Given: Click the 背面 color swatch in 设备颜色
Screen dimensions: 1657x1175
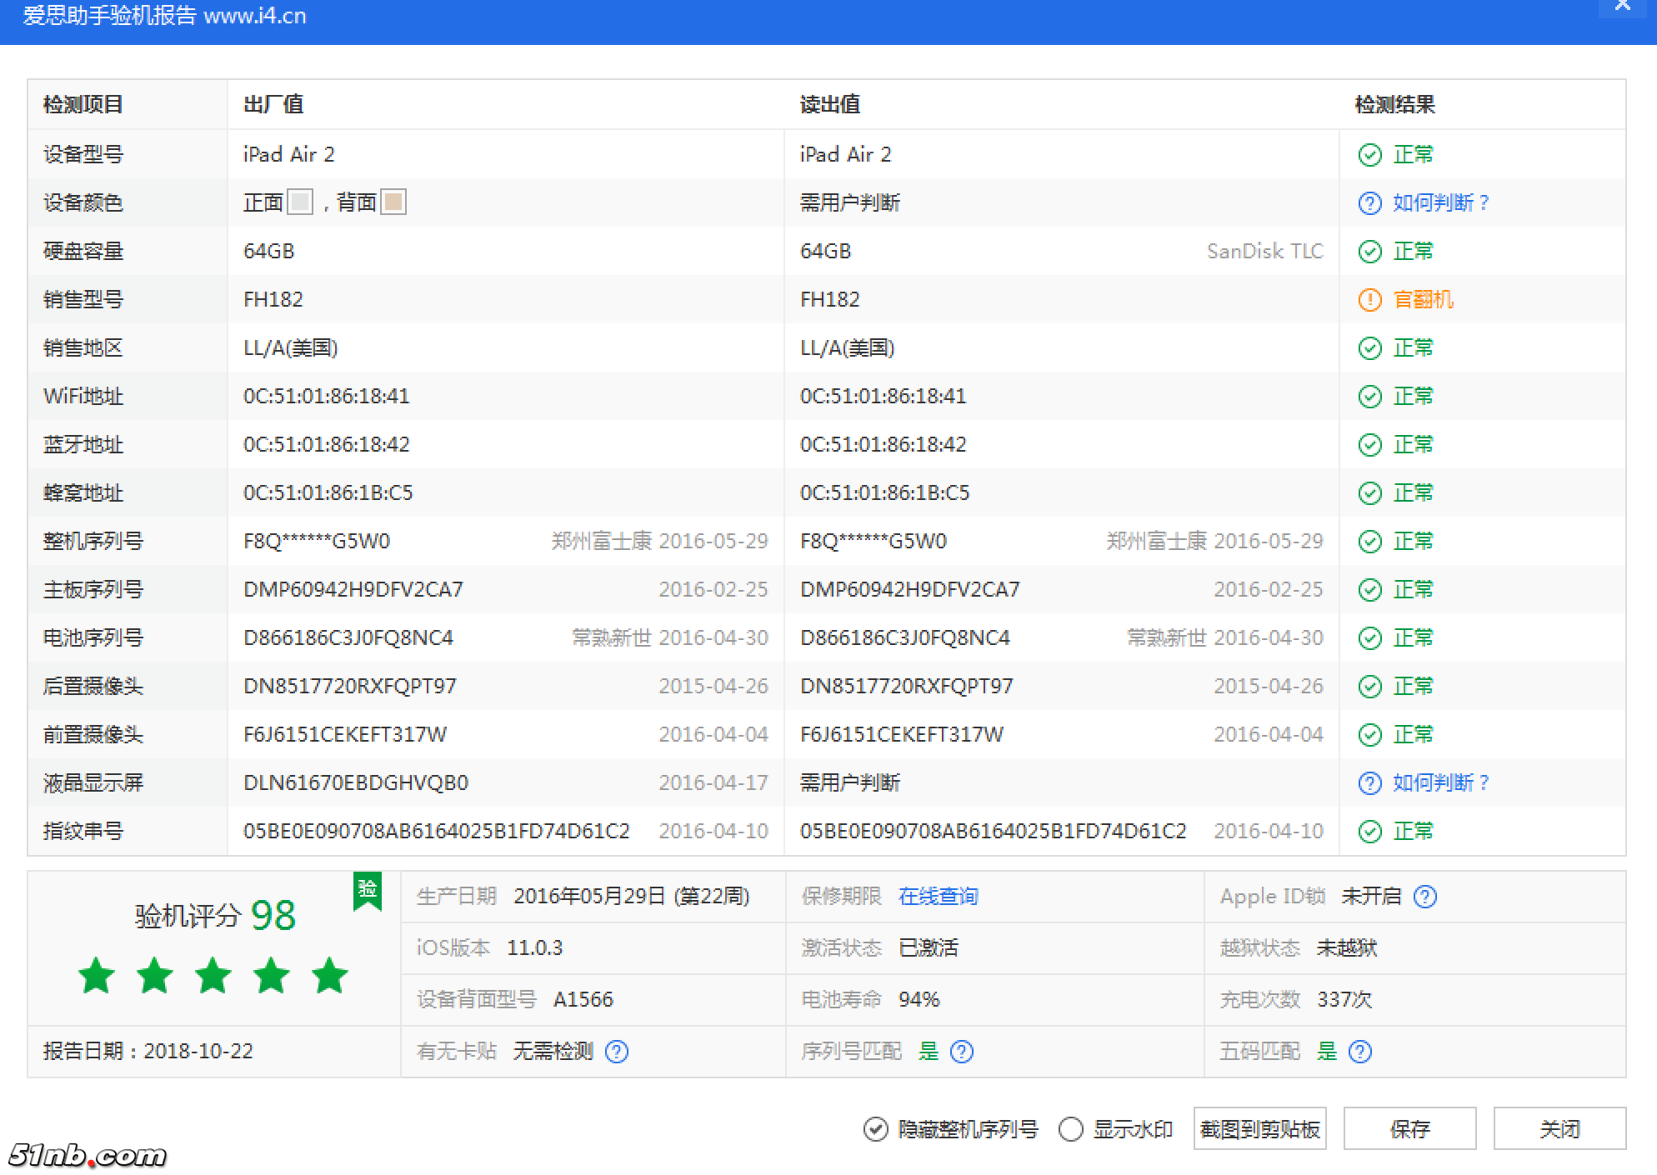Looking at the screenshot, I should (x=394, y=202).
